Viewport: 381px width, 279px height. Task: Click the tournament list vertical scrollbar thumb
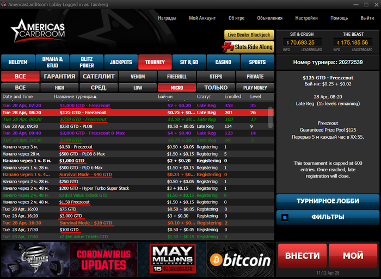pyautogui.click(x=270, y=117)
